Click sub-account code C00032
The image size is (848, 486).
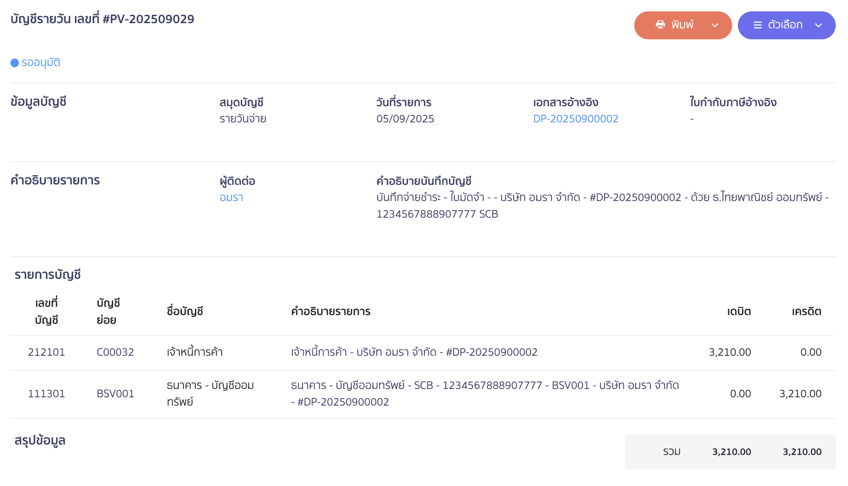coord(115,352)
